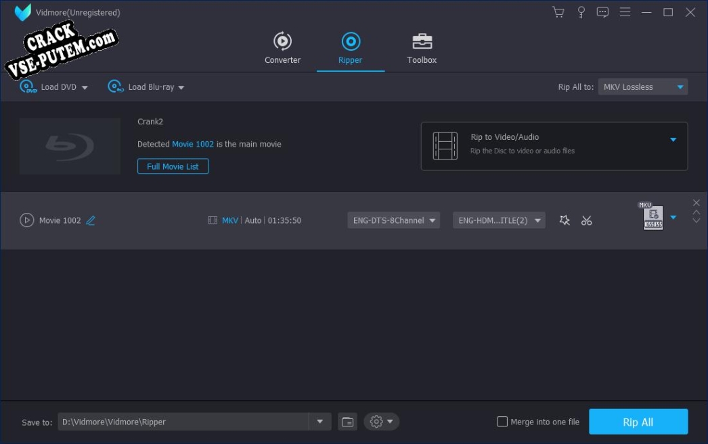
Task: Open the hamburger menu icon
Action: [625, 12]
